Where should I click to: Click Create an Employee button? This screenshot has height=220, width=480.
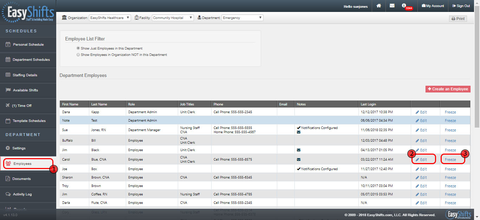point(448,89)
